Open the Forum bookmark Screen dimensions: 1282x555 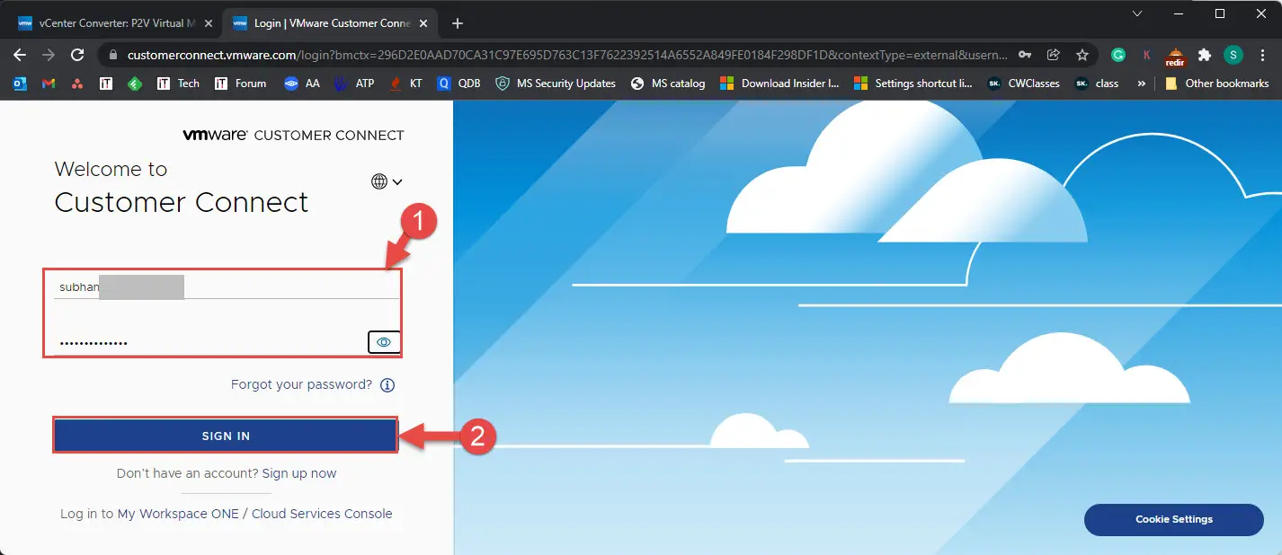(240, 84)
